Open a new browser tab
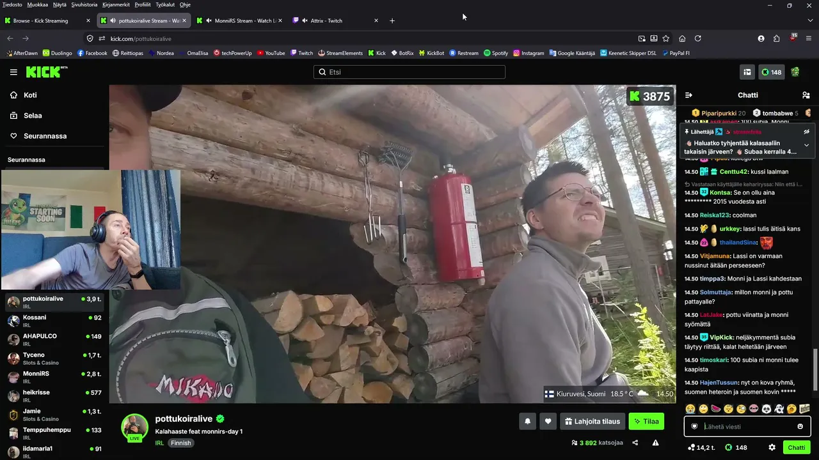This screenshot has height=460, width=819. click(x=392, y=20)
